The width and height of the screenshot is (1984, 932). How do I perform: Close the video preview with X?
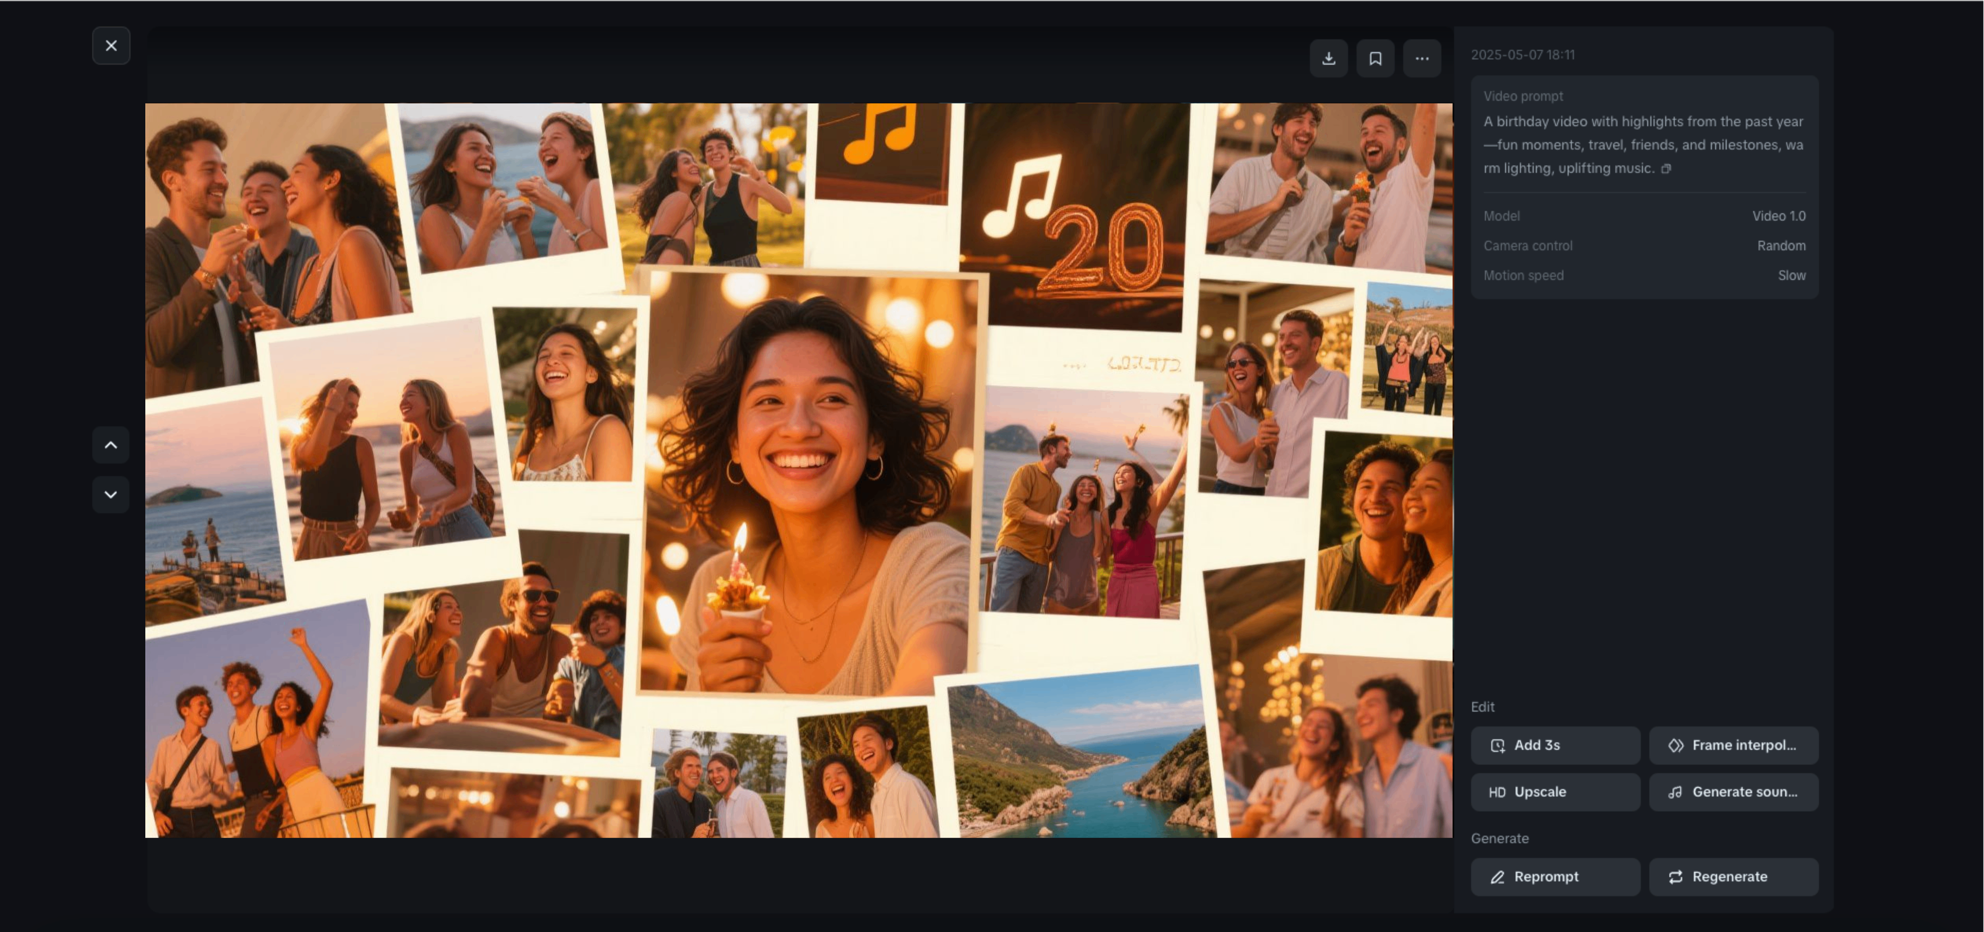111,45
